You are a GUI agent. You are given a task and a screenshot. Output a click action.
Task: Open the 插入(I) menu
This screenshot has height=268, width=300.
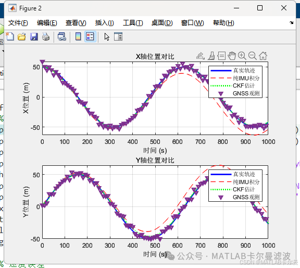[105, 23]
